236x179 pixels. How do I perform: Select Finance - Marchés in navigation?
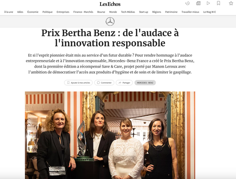83,12
